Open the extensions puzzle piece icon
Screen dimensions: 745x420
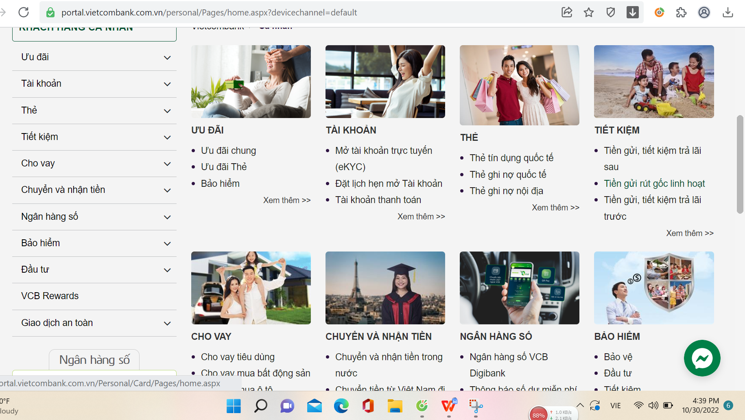coord(682,12)
